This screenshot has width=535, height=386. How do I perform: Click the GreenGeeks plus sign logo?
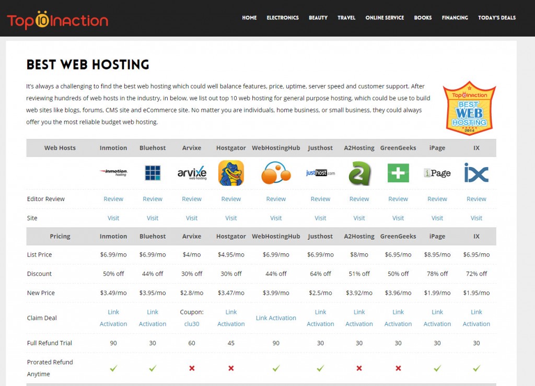[x=398, y=173]
